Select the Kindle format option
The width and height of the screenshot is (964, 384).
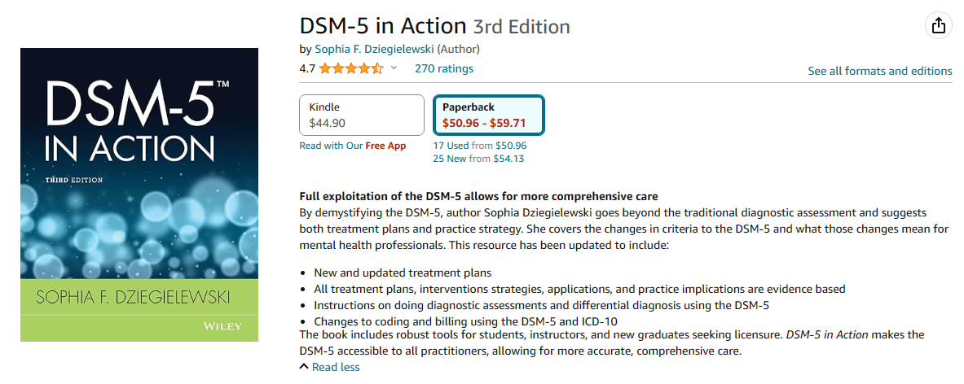(362, 115)
